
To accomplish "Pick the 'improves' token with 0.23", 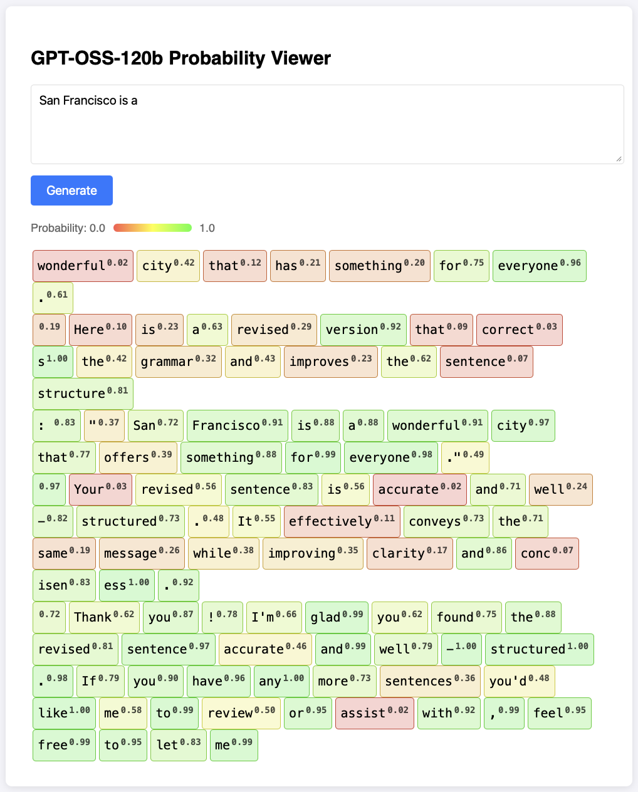I will [x=331, y=362].
